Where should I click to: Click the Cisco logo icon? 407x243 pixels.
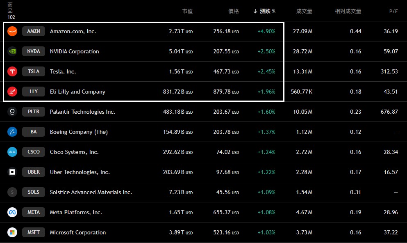tap(12, 152)
